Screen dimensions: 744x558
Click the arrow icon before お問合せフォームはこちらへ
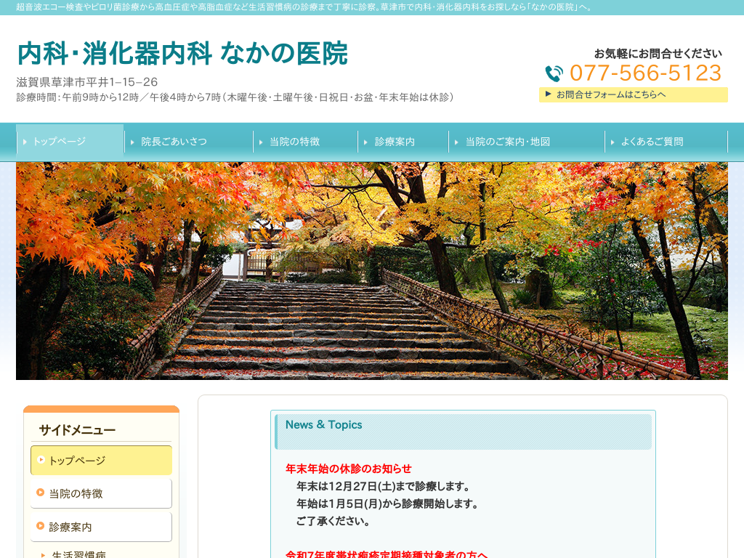[x=549, y=94]
